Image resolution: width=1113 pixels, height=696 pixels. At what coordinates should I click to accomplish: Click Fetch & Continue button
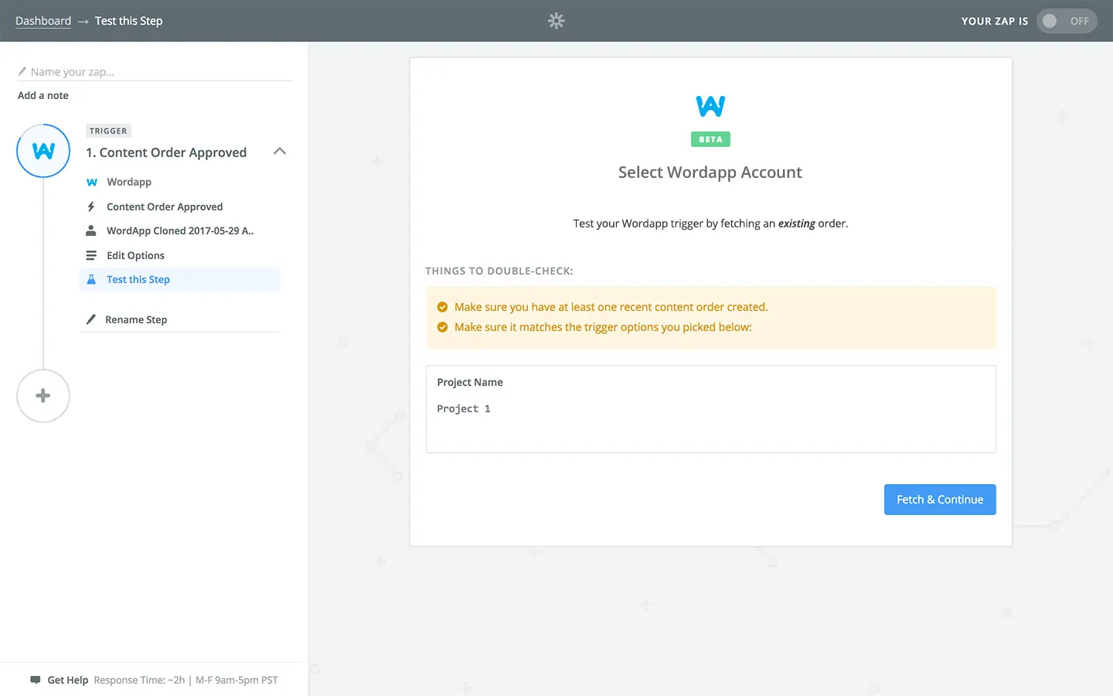pyautogui.click(x=940, y=500)
